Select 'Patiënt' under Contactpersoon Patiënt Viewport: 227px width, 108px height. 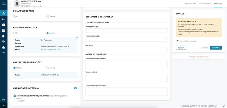(x=14, y=68)
